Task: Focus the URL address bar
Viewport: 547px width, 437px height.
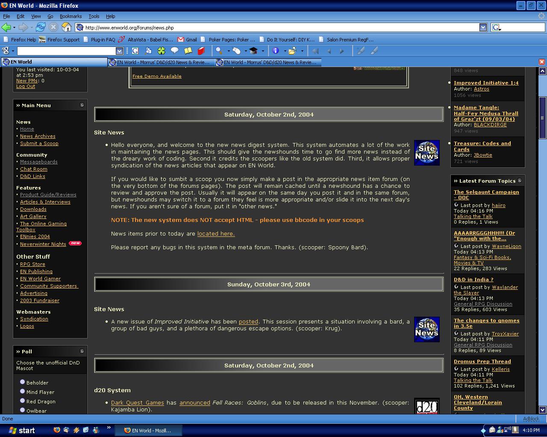Action: [x=281, y=27]
